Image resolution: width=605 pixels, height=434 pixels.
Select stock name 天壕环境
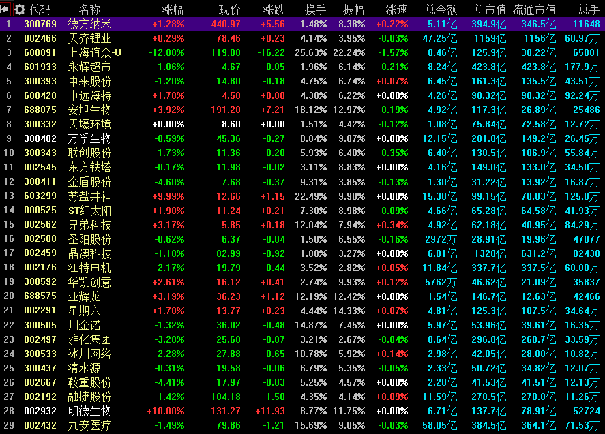point(89,124)
